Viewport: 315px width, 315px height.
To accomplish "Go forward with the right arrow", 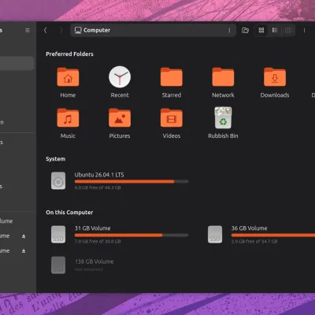I will (61, 30).
